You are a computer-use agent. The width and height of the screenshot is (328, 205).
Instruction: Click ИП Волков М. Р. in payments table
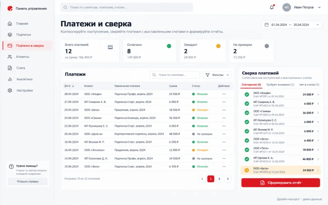pos(95,142)
